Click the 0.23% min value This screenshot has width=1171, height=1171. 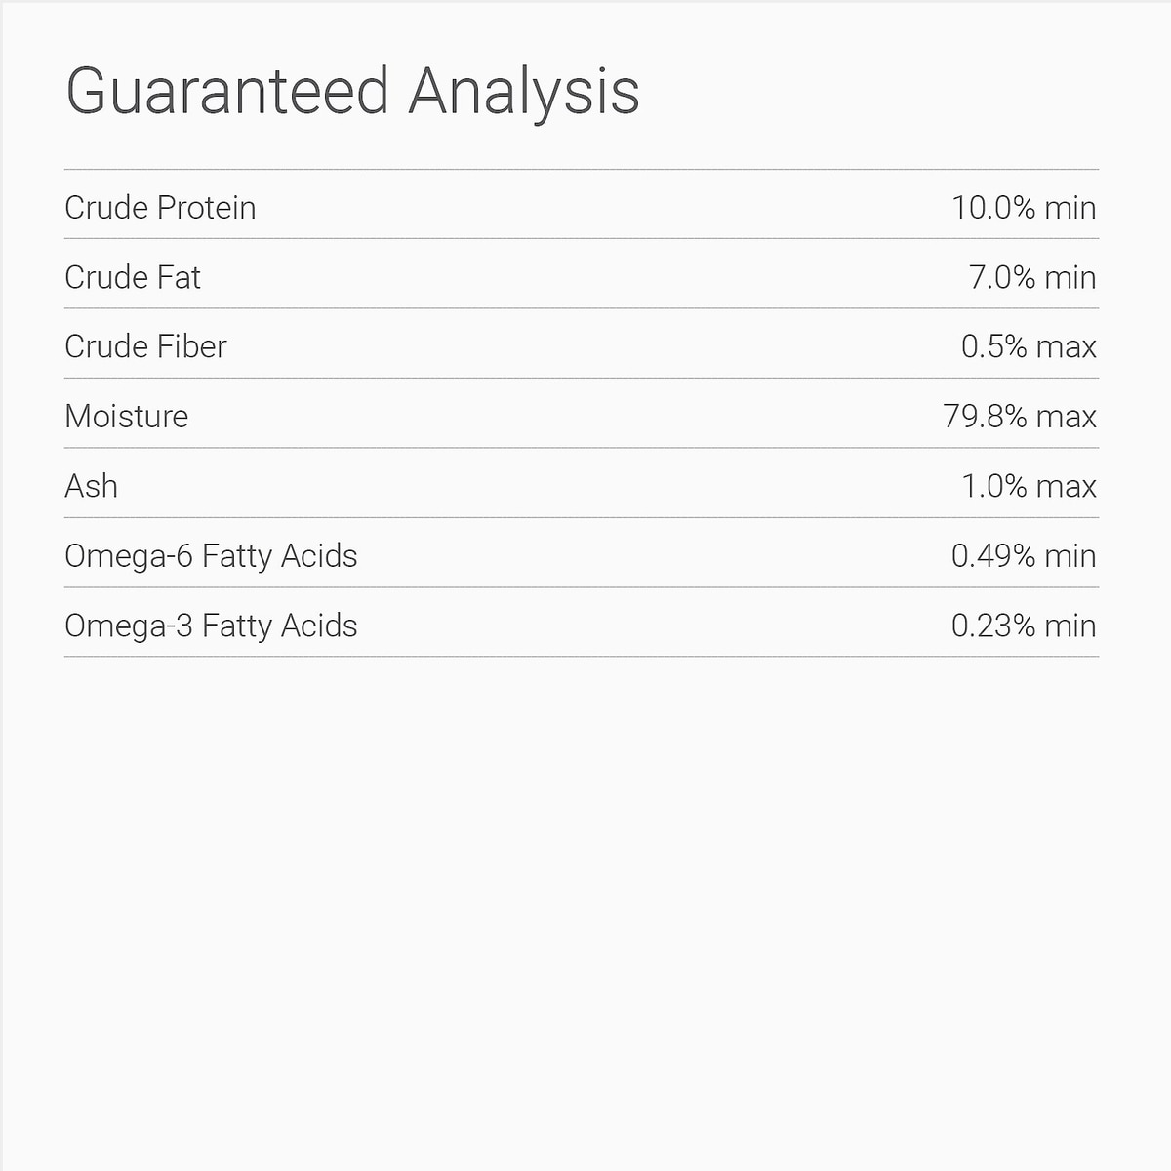coord(1024,626)
